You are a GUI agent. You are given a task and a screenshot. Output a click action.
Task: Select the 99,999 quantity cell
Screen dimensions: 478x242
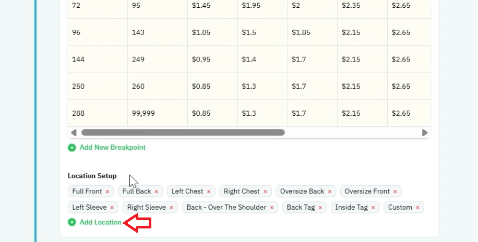click(x=158, y=113)
